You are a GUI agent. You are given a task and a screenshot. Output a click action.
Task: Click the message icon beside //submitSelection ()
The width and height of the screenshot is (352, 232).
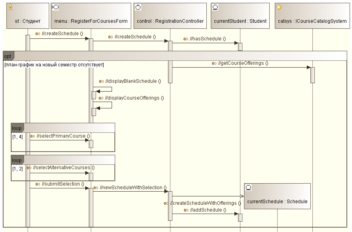(38, 184)
